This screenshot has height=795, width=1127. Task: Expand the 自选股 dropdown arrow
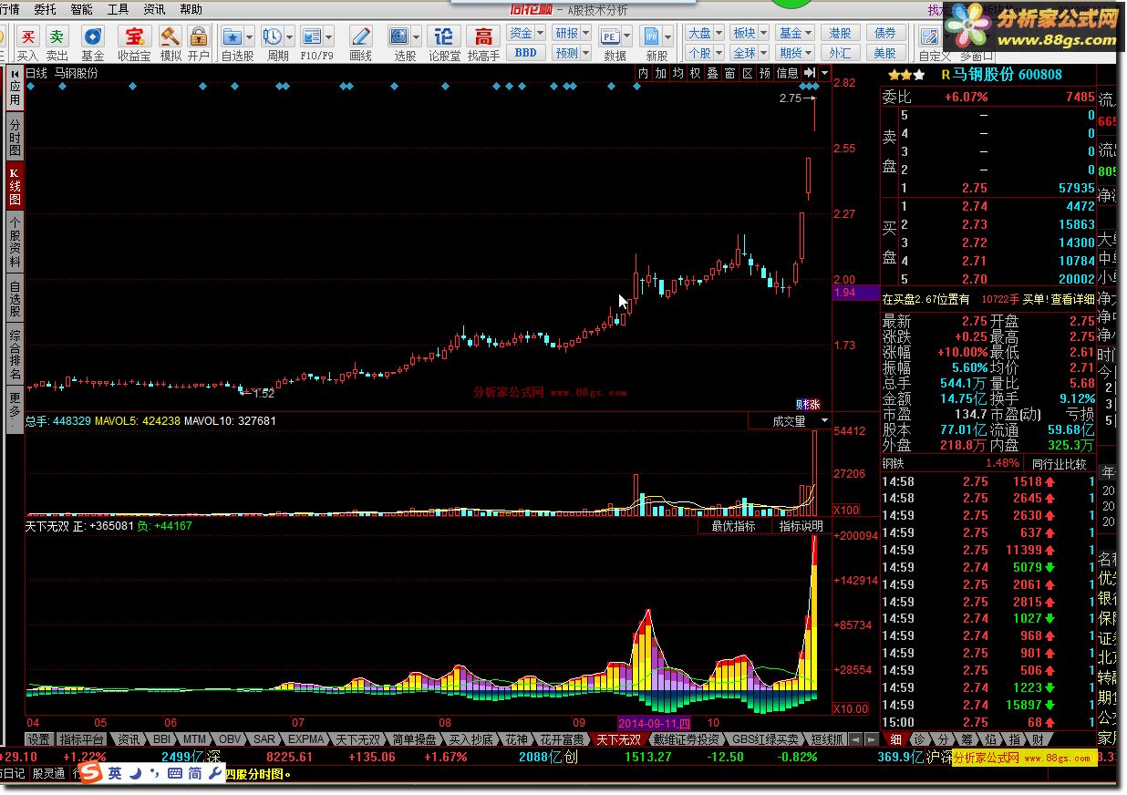(x=249, y=37)
